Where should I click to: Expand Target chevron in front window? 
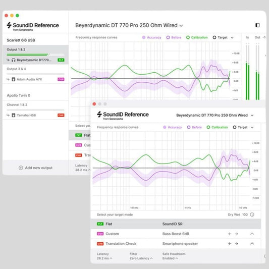click(x=252, y=128)
